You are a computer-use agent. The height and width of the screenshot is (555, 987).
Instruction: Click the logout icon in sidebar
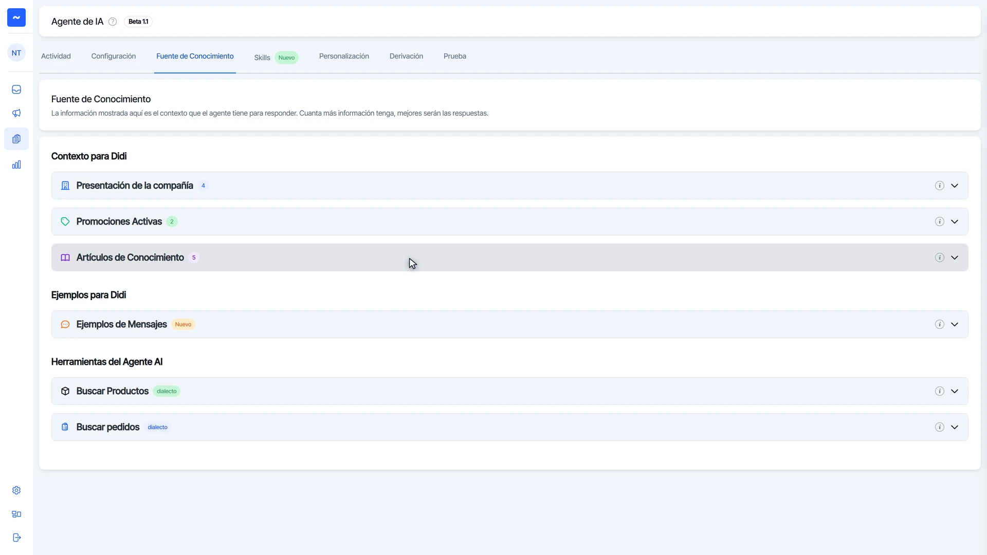click(x=16, y=538)
